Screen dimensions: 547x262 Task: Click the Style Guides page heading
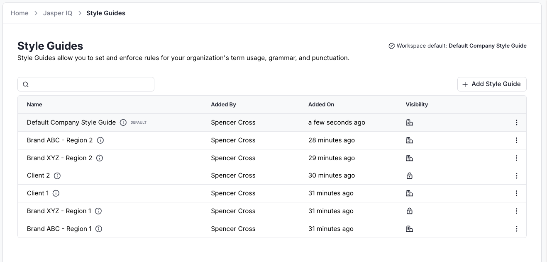coord(50,46)
